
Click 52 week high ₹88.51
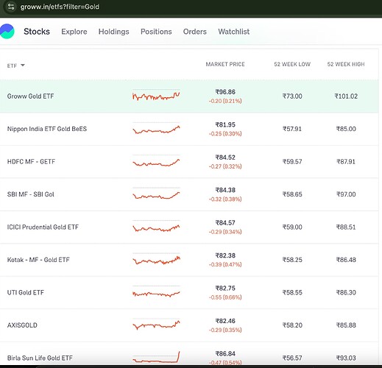pos(346,227)
